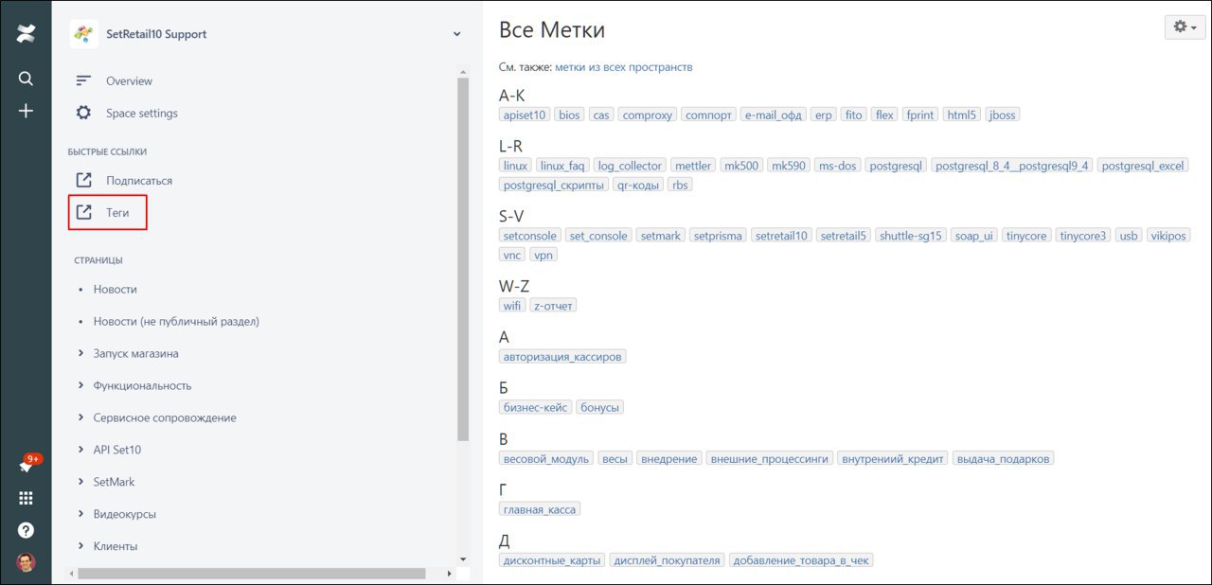Select the html5 label
This screenshot has height=585, width=1212.
962,115
